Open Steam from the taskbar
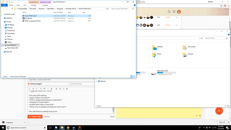This screenshot has width=231, height=130. [x=74, y=128]
